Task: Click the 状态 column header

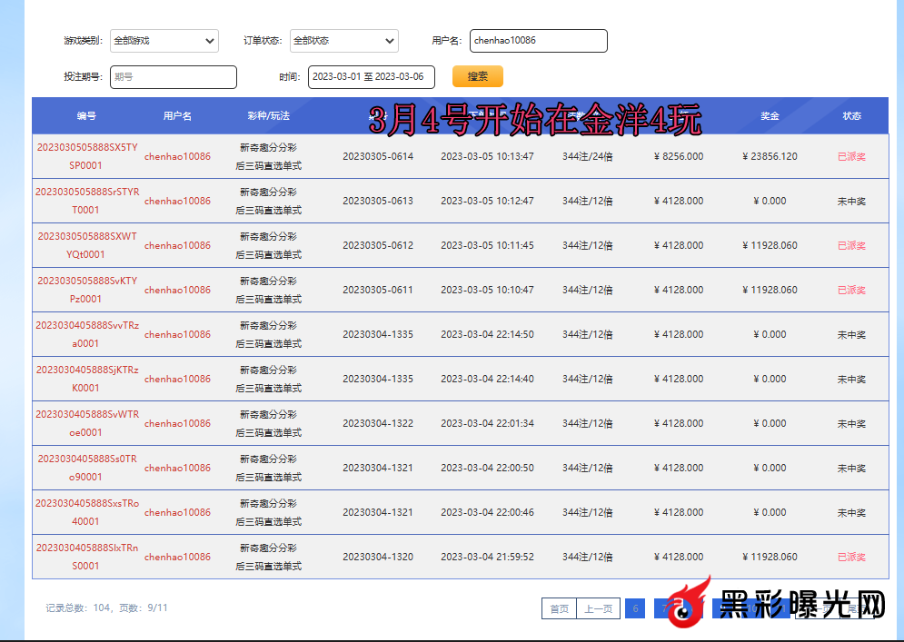Action: [x=851, y=116]
